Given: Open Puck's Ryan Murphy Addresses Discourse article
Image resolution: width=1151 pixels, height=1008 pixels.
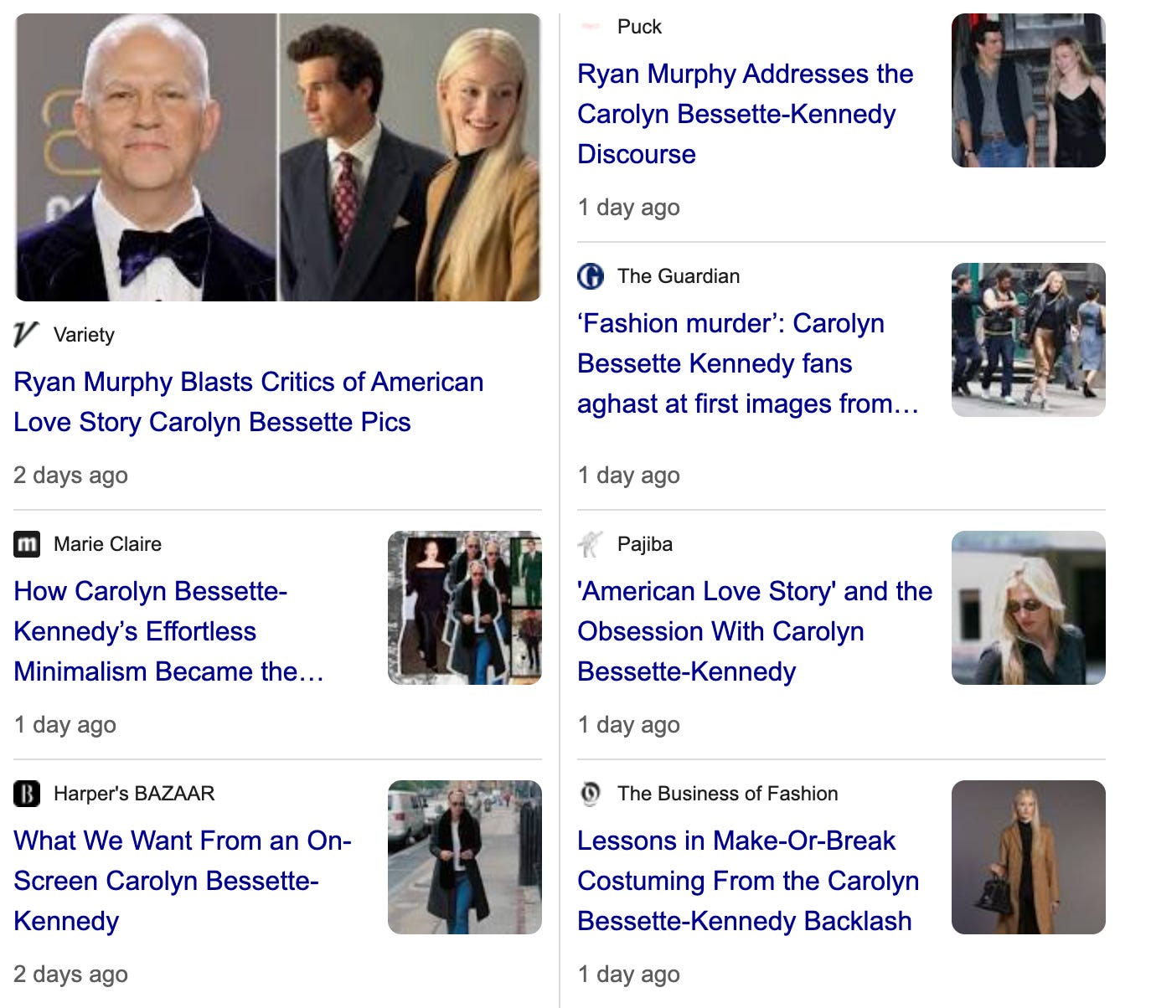Looking at the screenshot, I should click(745, 114).
